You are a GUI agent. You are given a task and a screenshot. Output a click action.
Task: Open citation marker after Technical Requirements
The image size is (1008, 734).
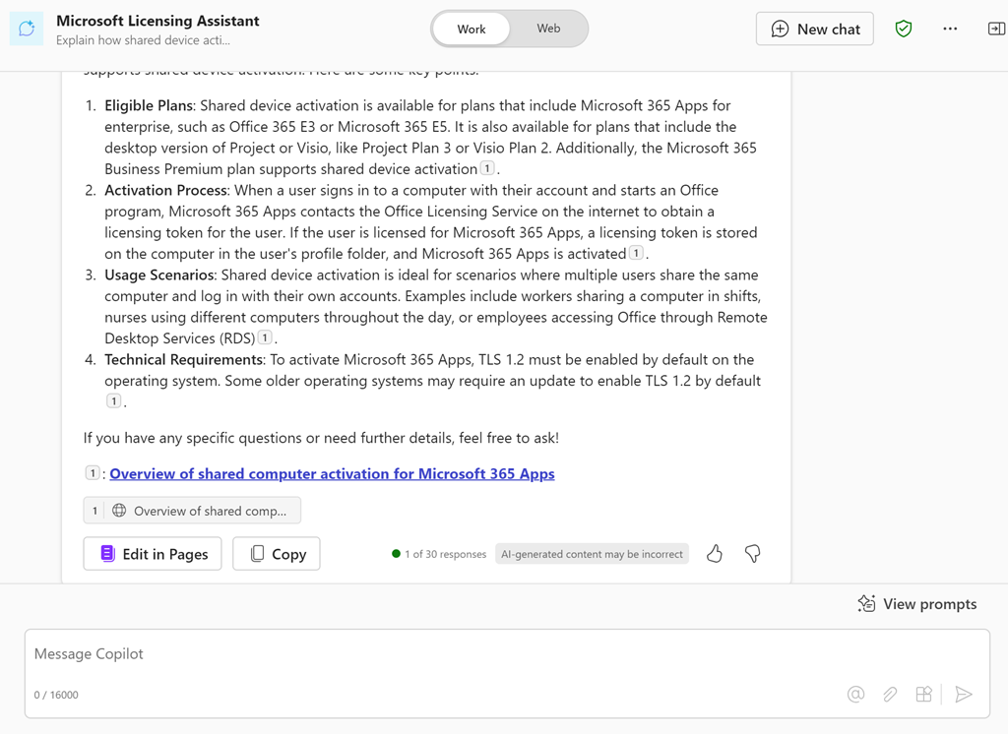113,400
